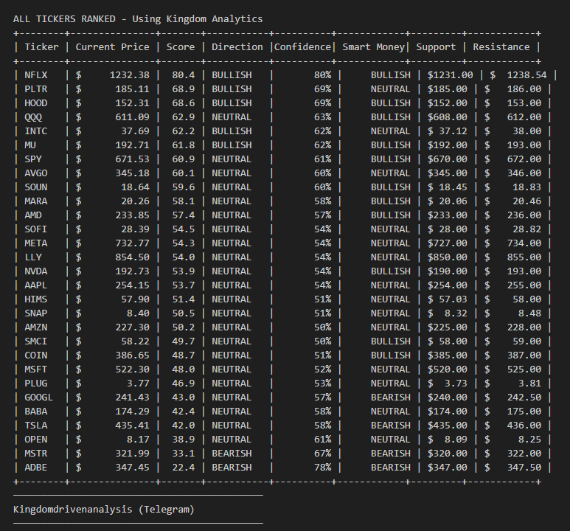Click the Smart Money column header
This screenshot has width=570, height=531.
tap(373, 46)
